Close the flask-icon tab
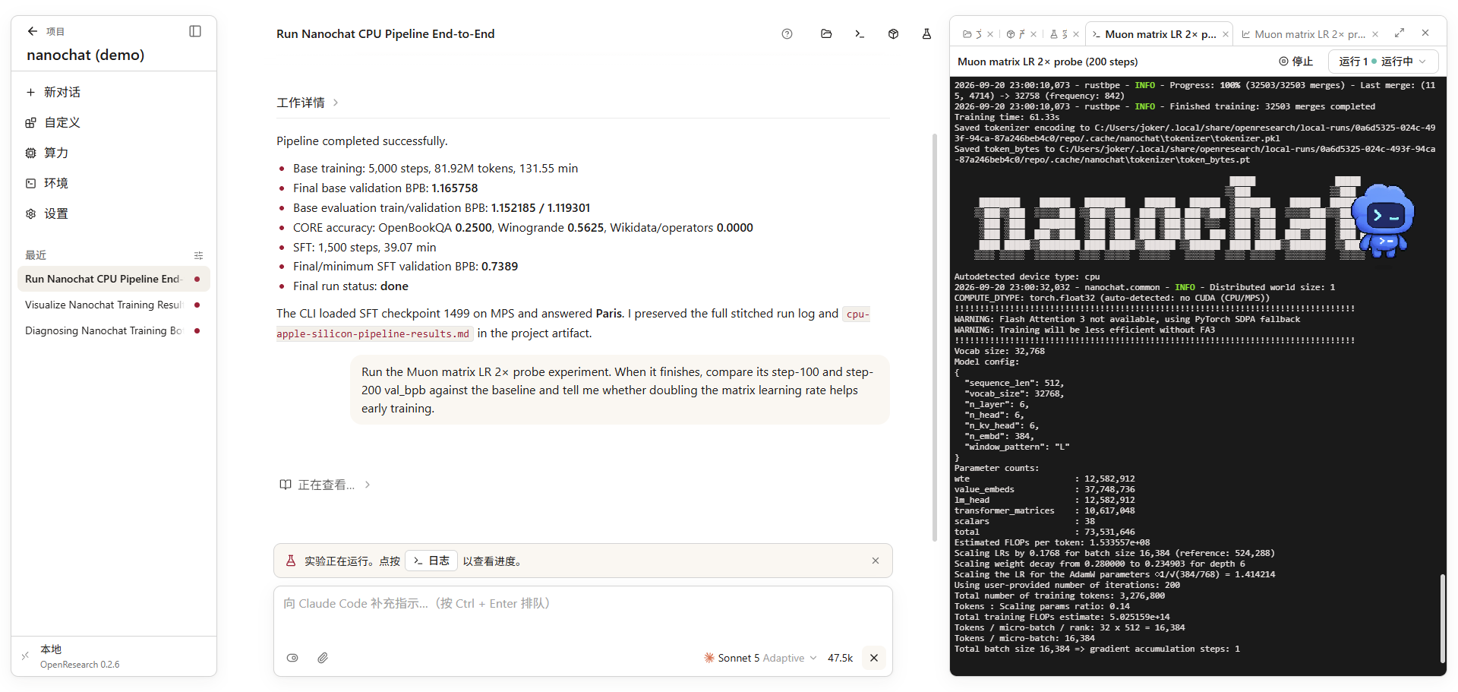The height and width of the screenshot is (692, 1458). pos(1076,34)
